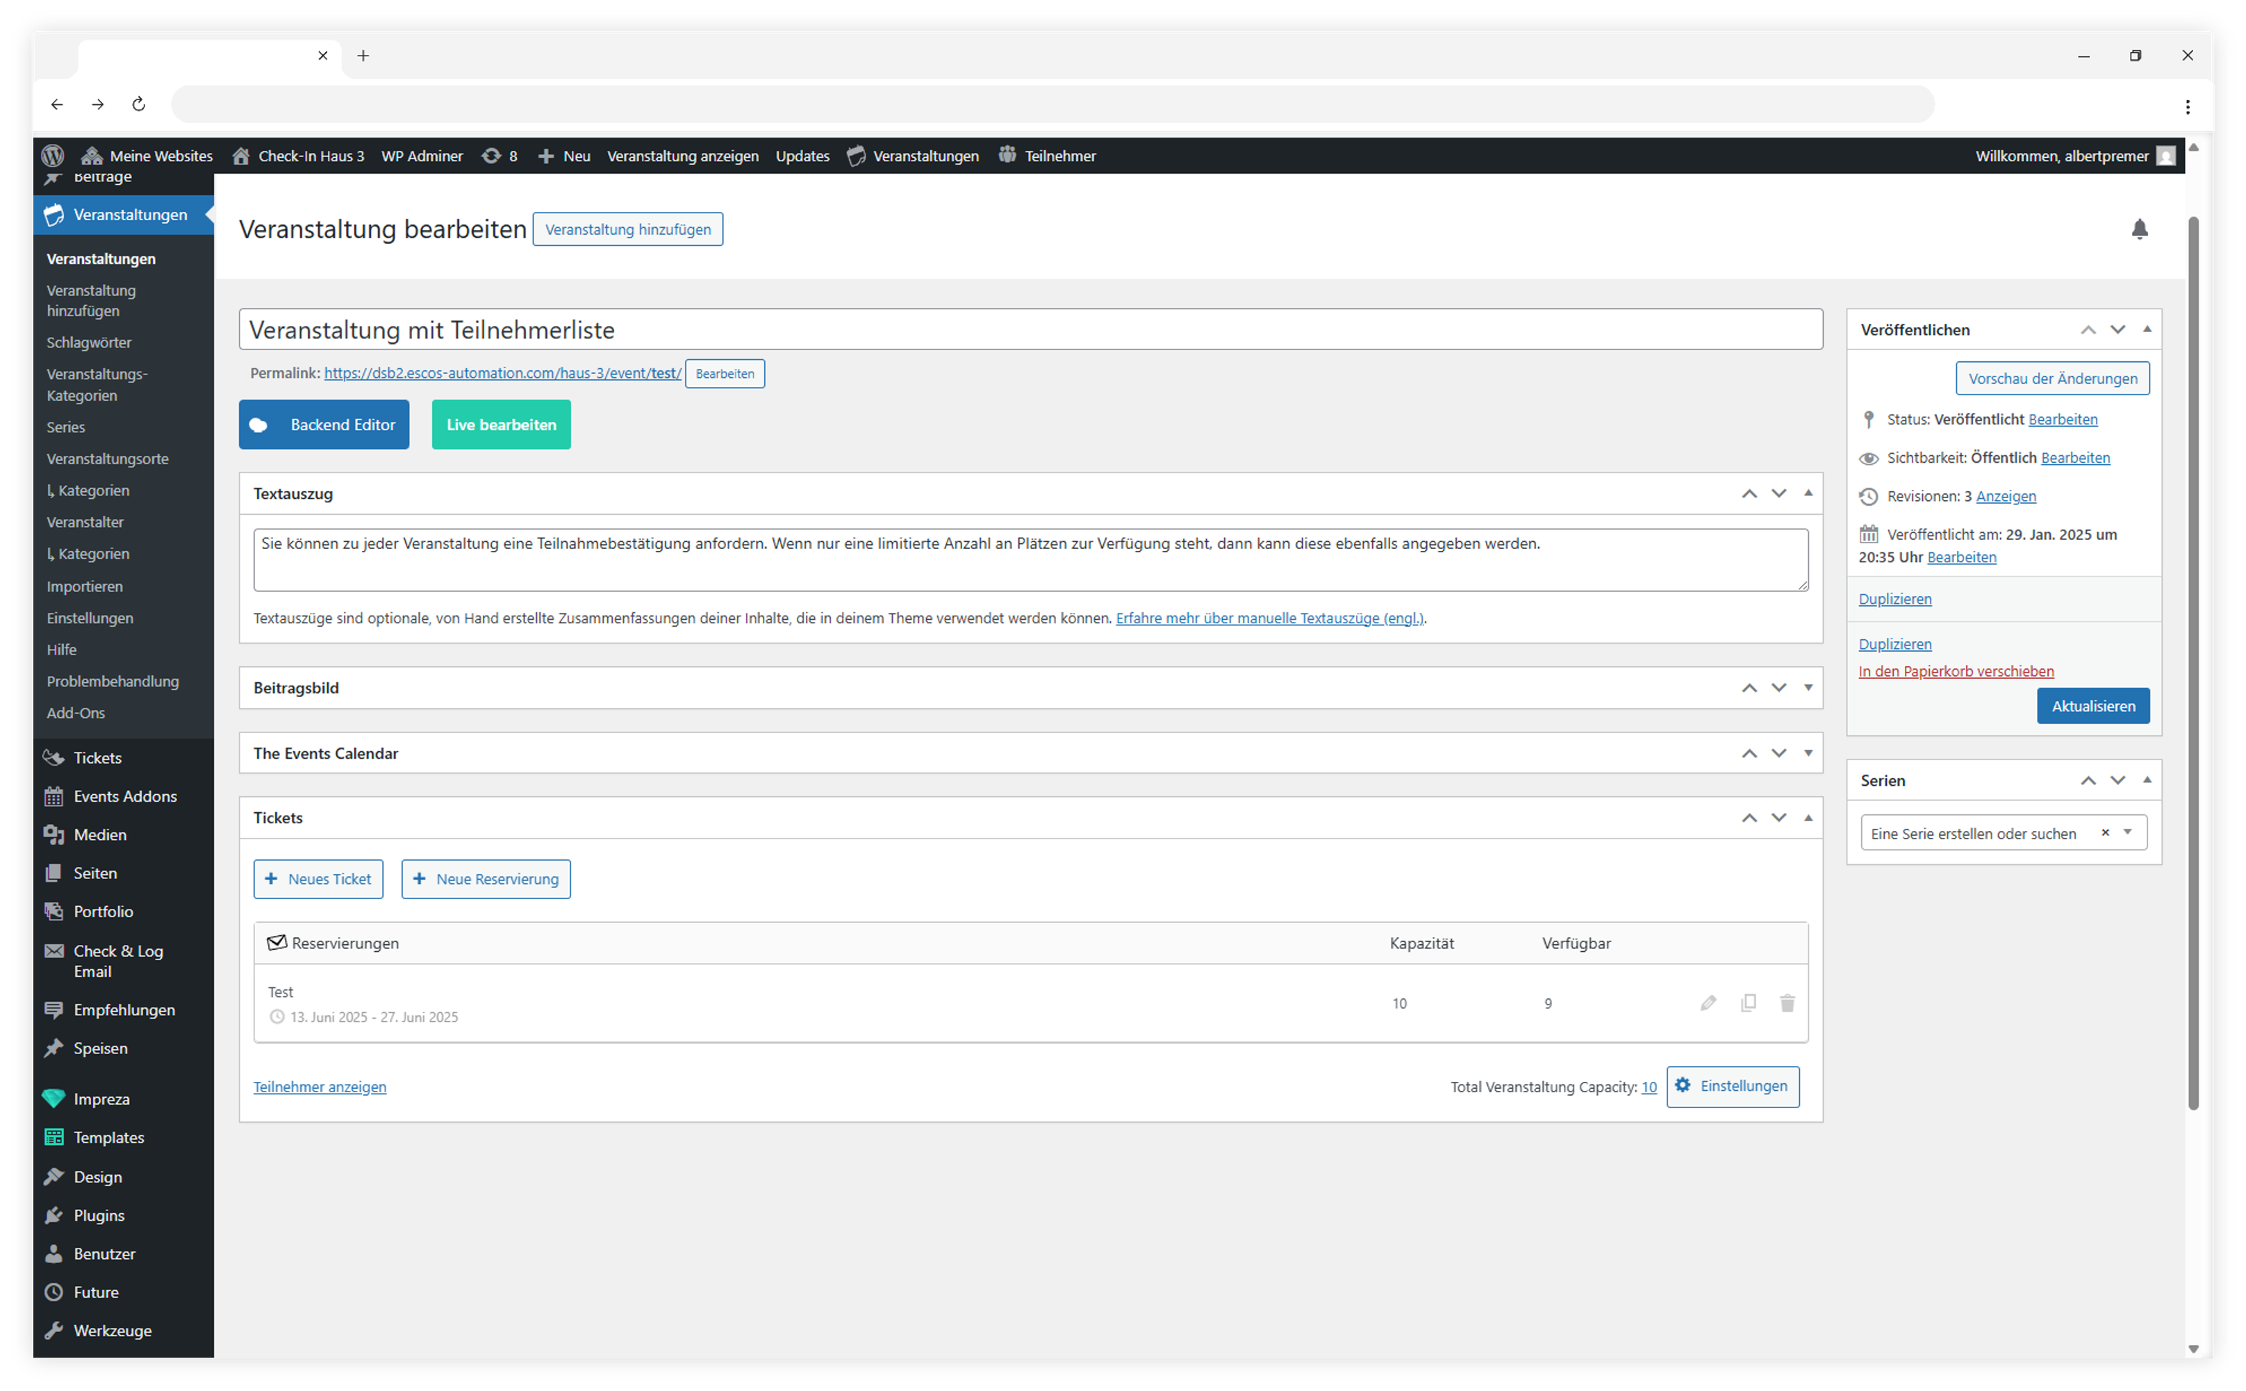2246x1391 pixels.
Task: Click the event title input field
Action: click(1030, 329)
